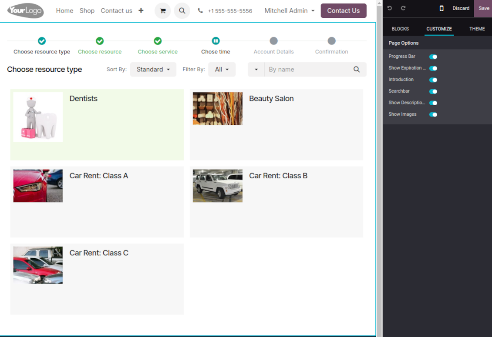Switch to the Blocks tab
This screenshot has height=337, width=492.
pos(400,29)
